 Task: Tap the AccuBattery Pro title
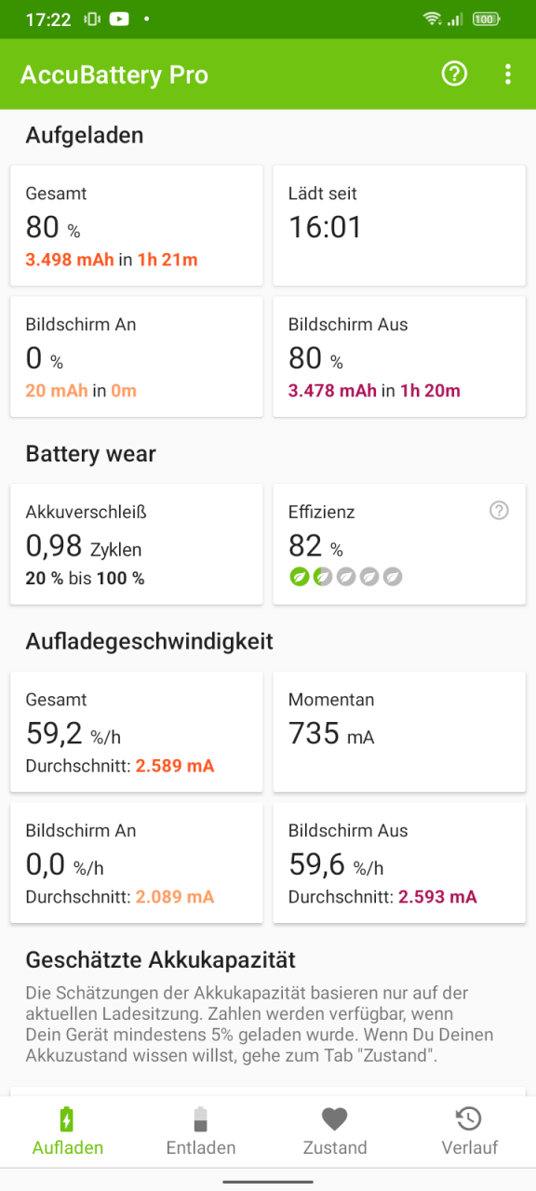tap(114, 75)
